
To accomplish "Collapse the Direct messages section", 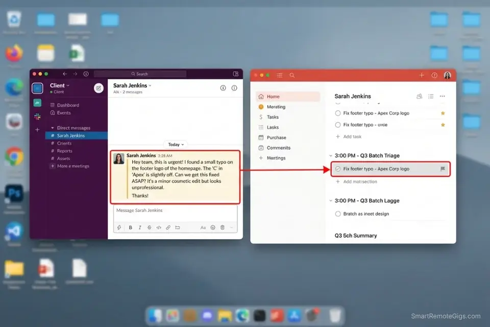I will tap(53, 128).
